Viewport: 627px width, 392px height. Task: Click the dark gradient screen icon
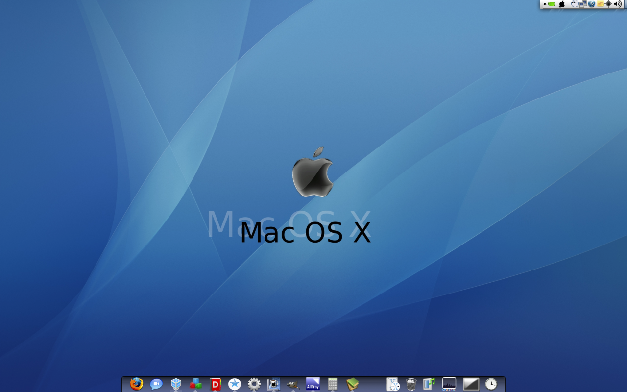click(x=471, y=384)
